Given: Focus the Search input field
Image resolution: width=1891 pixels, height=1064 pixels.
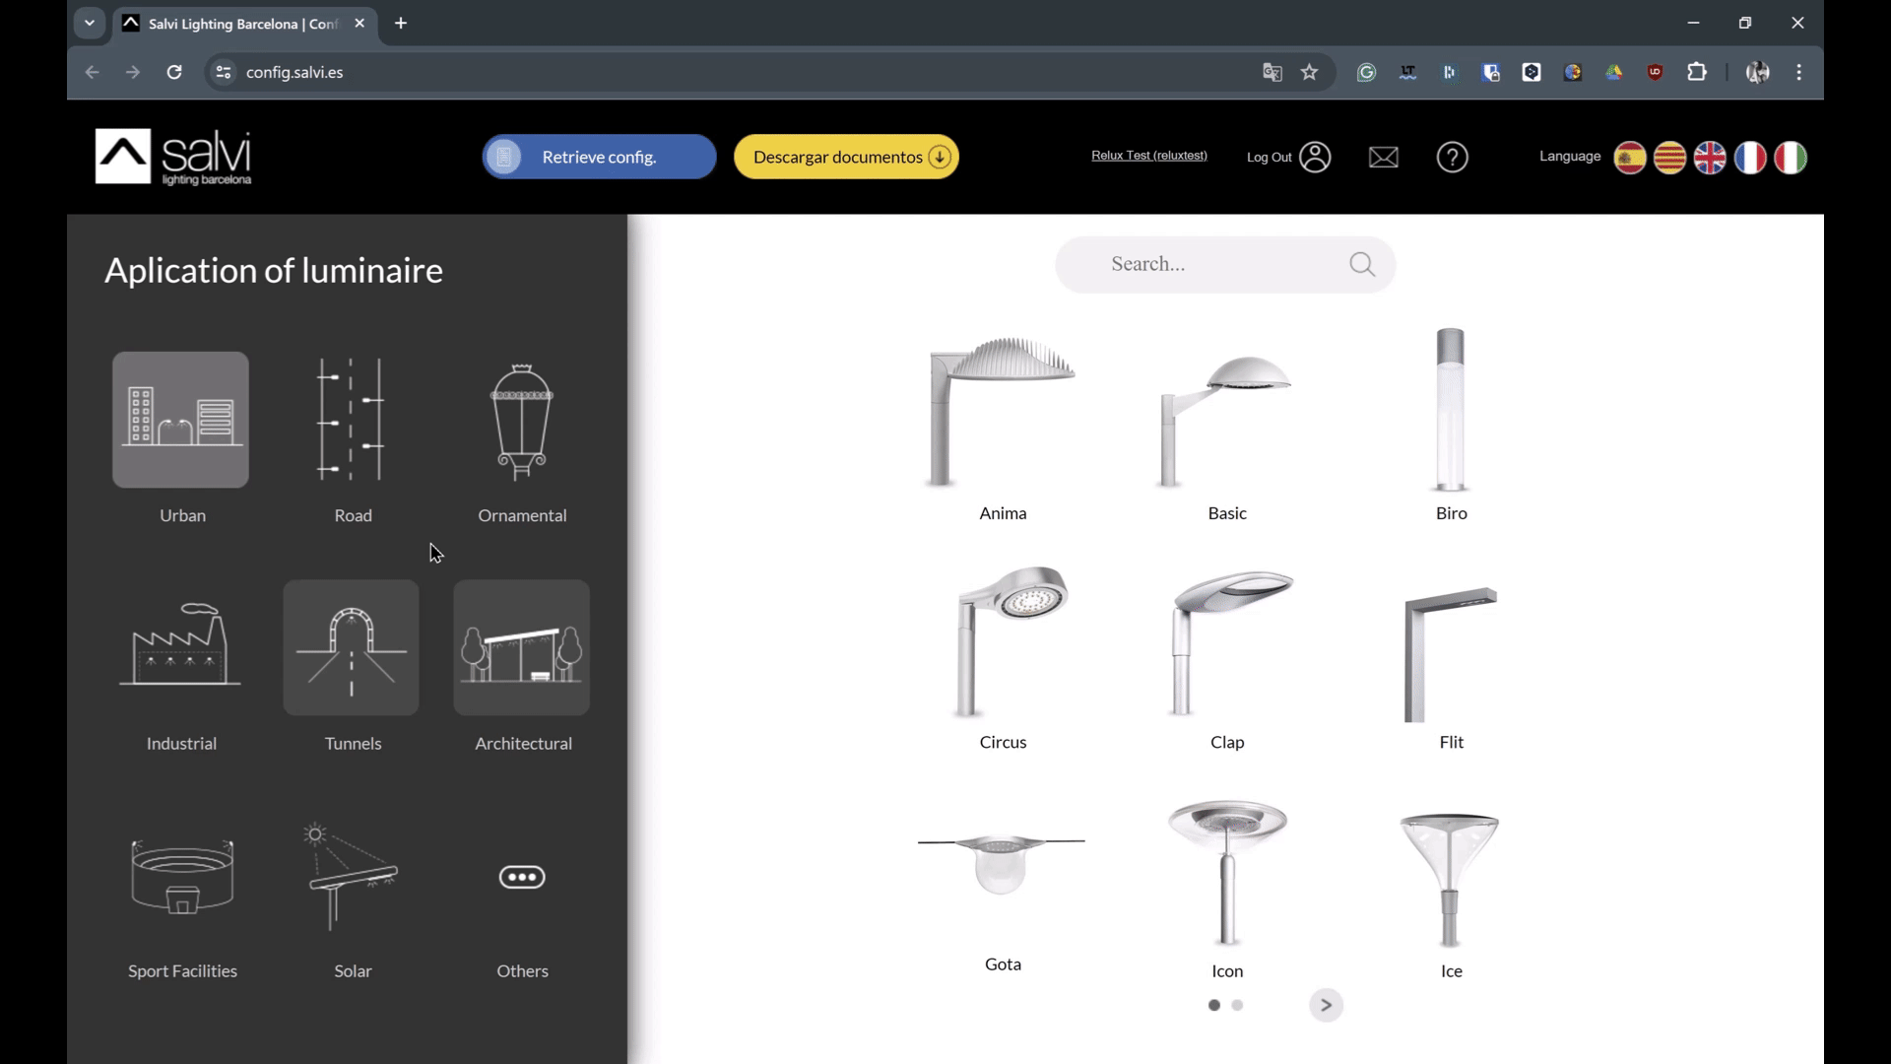Looking at the screenshot, I should (x=1225, y=264).
